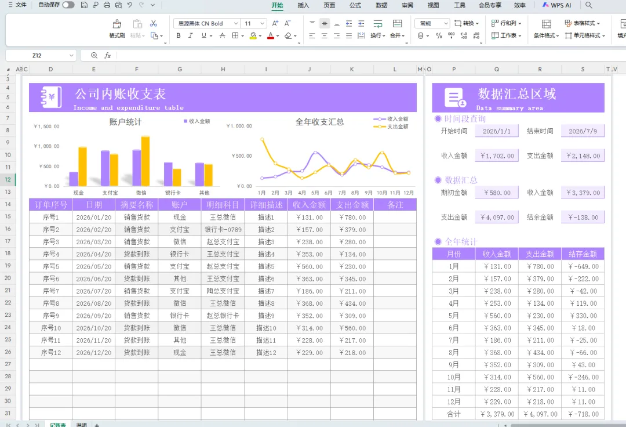Toggle align text left
626x427 pixels.
(x=312, y=35)
